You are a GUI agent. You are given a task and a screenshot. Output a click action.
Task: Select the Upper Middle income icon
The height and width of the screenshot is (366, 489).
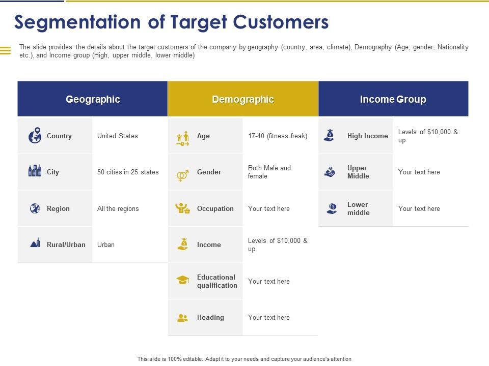pyautogui.click(x=330, y=171)
